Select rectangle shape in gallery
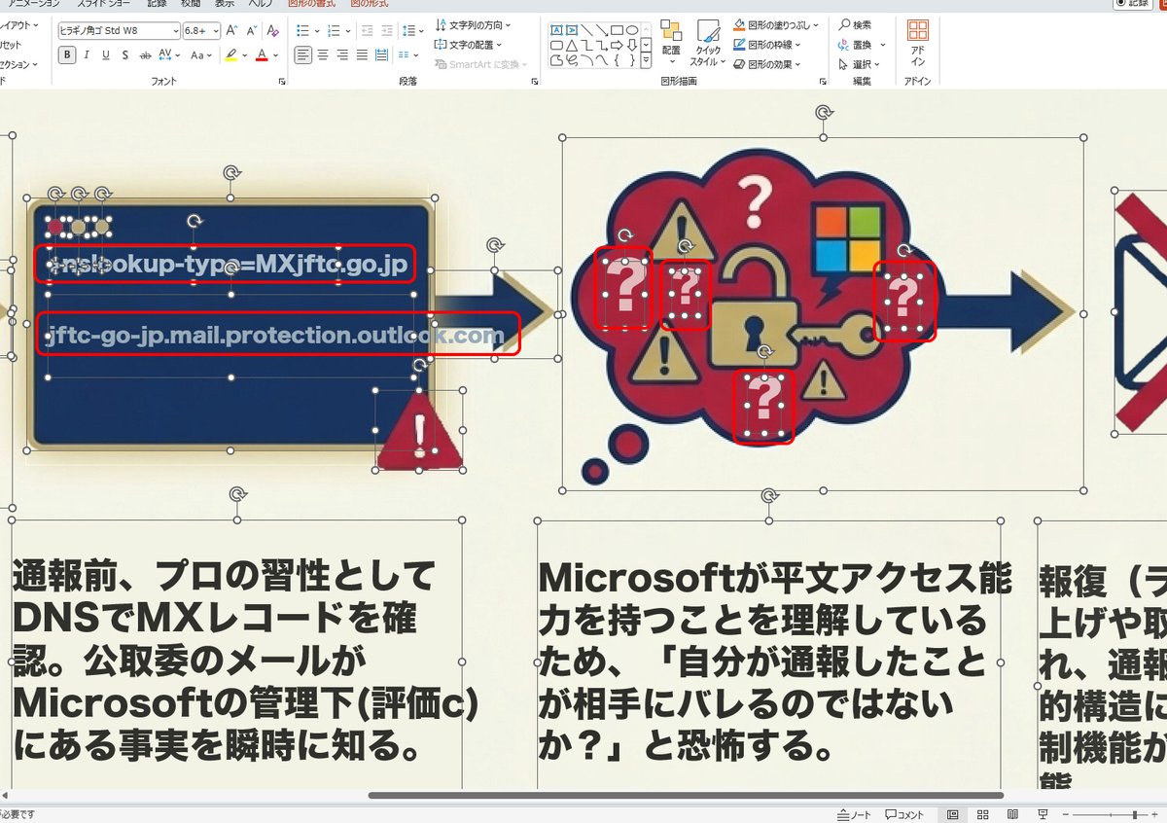 pos(617,30)
